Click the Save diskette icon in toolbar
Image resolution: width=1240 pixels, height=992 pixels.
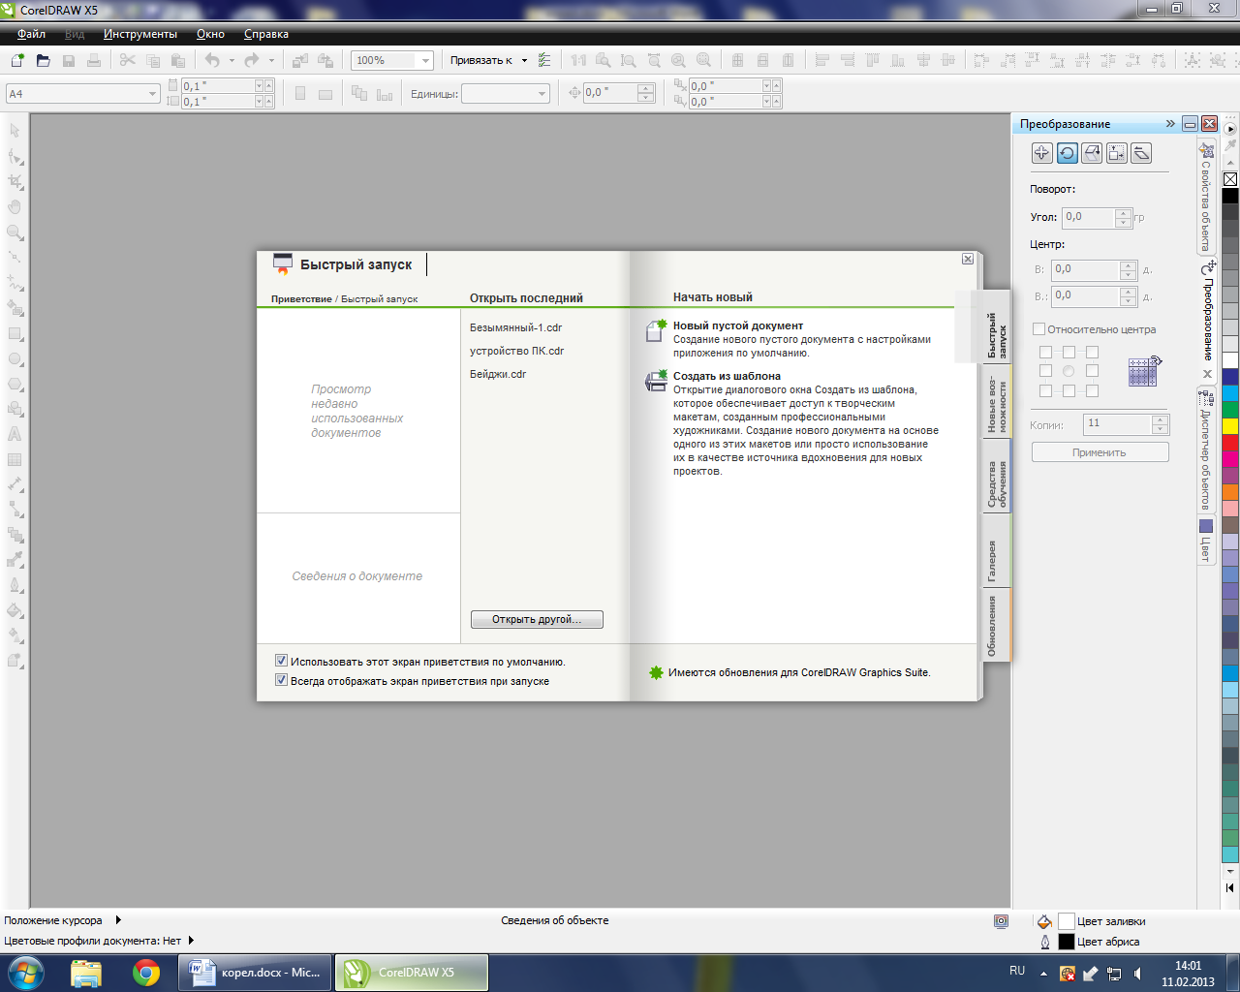(69, 60)
